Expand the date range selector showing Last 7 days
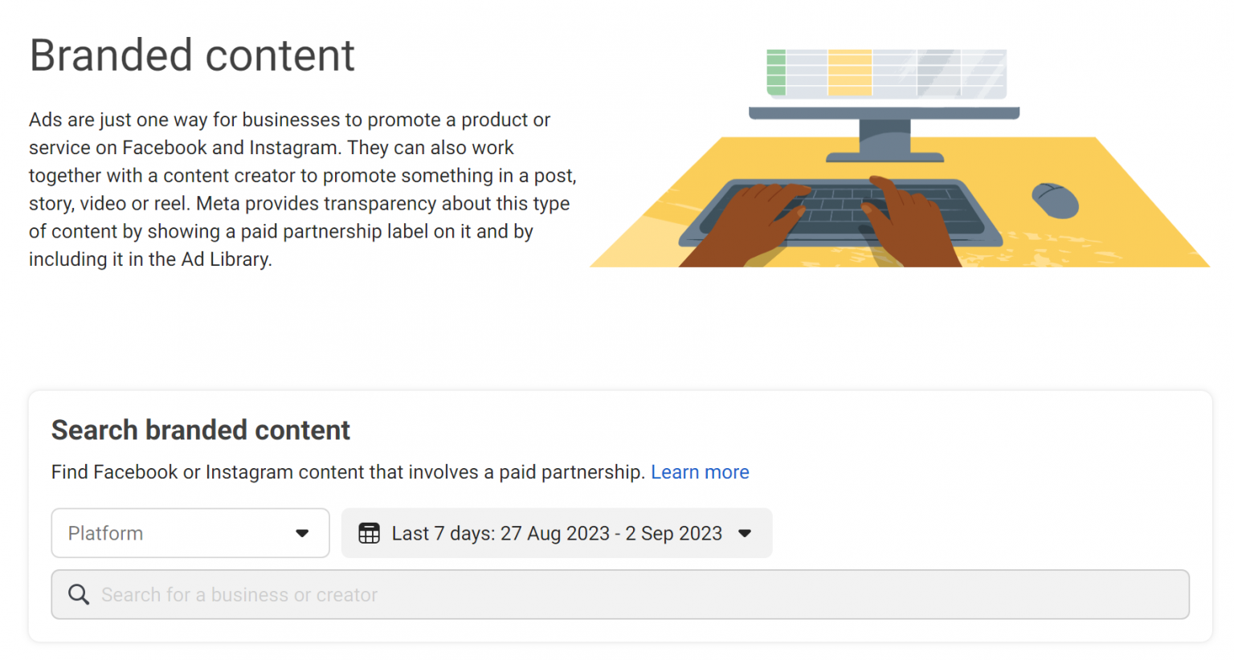The height and width of the screenshot is (660, 1234). pyautogui.click(x=556, y=532)
